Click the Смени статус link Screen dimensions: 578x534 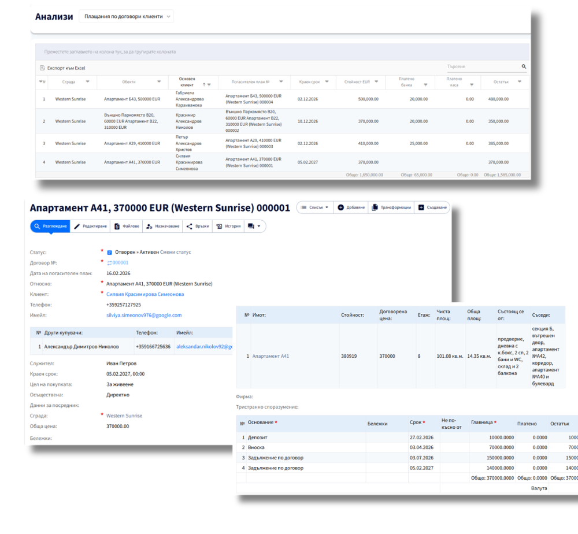point(175,252)
